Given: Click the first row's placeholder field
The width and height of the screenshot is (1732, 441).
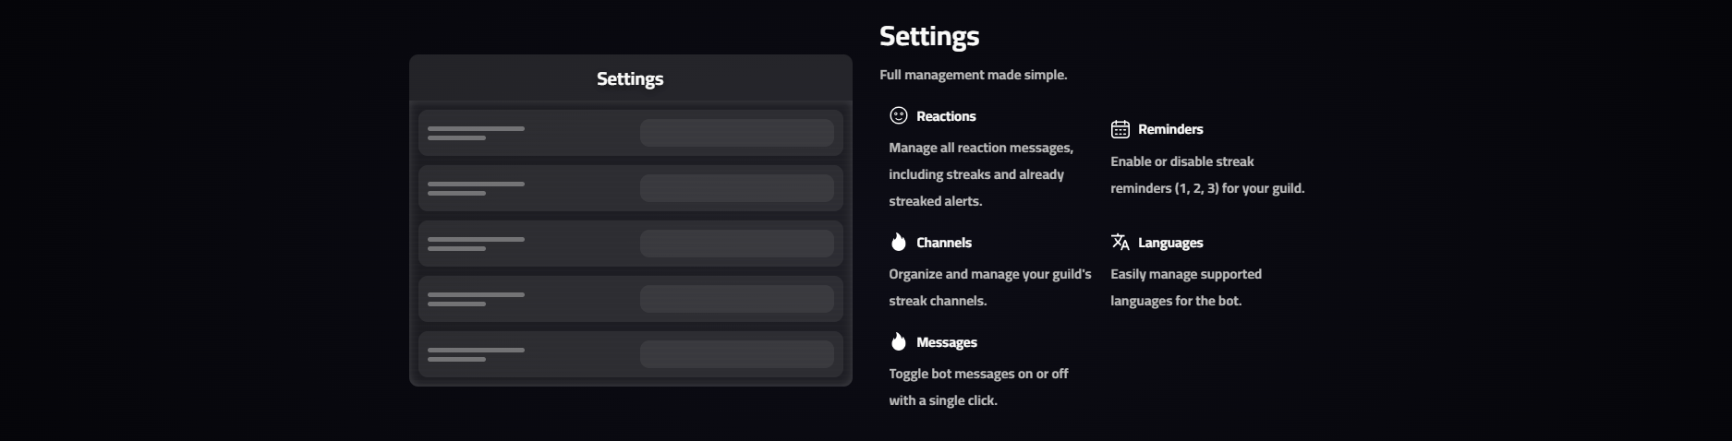Looking at the screenshot, I should (736, 133).
